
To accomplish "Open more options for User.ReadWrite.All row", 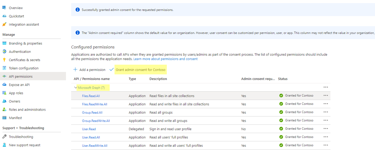I will pos(326,145).
